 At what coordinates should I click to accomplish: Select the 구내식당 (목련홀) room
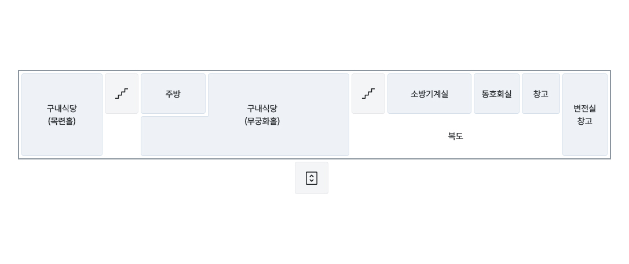(x=62, y=114)
